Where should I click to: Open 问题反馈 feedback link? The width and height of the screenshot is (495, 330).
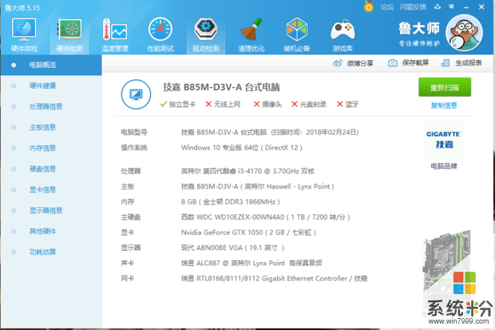(x=413, y=7)
